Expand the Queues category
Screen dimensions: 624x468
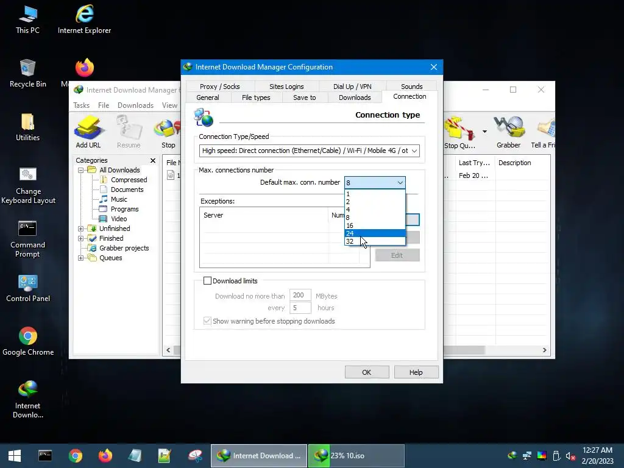(81, 258)
